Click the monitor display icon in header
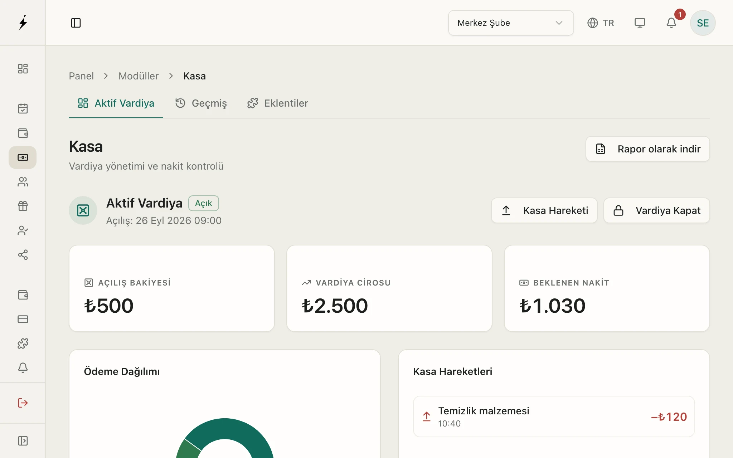The image size is (733, 458). [x=640, y=23]
